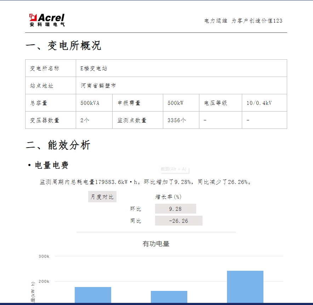Click the 二、能效分析 section heading

(58, 145)
